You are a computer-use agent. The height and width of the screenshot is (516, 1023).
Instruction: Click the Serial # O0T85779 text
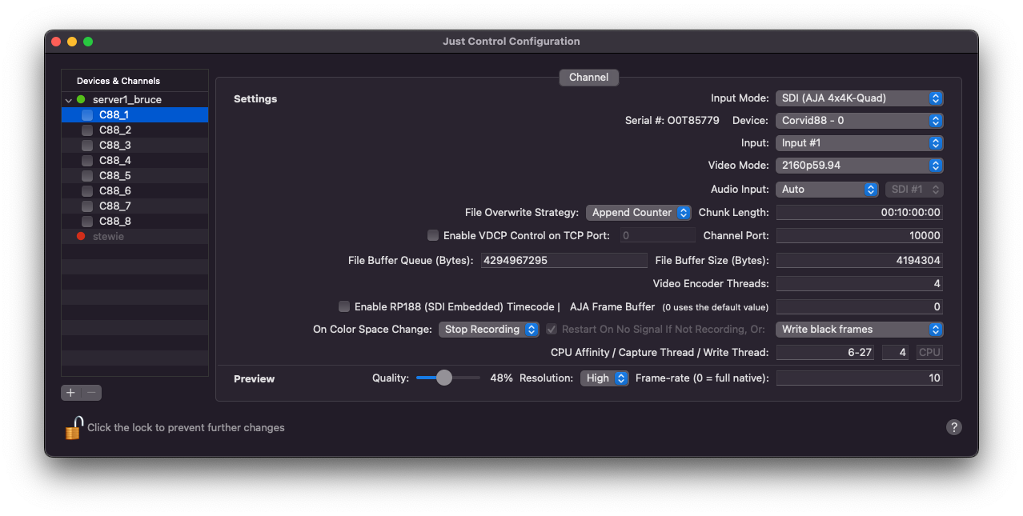[x=672, y=121]
